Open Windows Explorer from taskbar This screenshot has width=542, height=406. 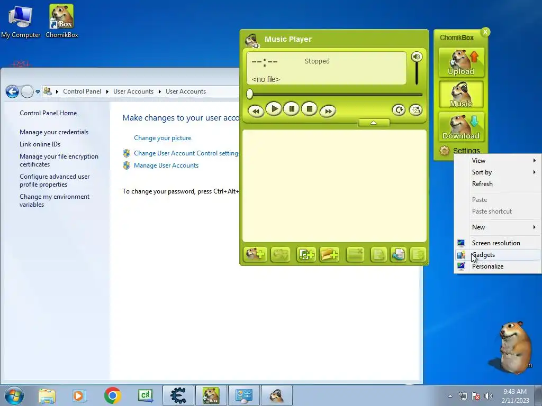point(47,395)
